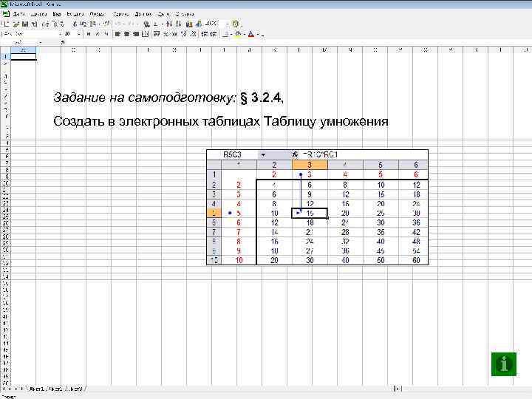Click the value 60 in multiplication table
The width and height of the screenshot is (532, 399).
click(416, 260)
